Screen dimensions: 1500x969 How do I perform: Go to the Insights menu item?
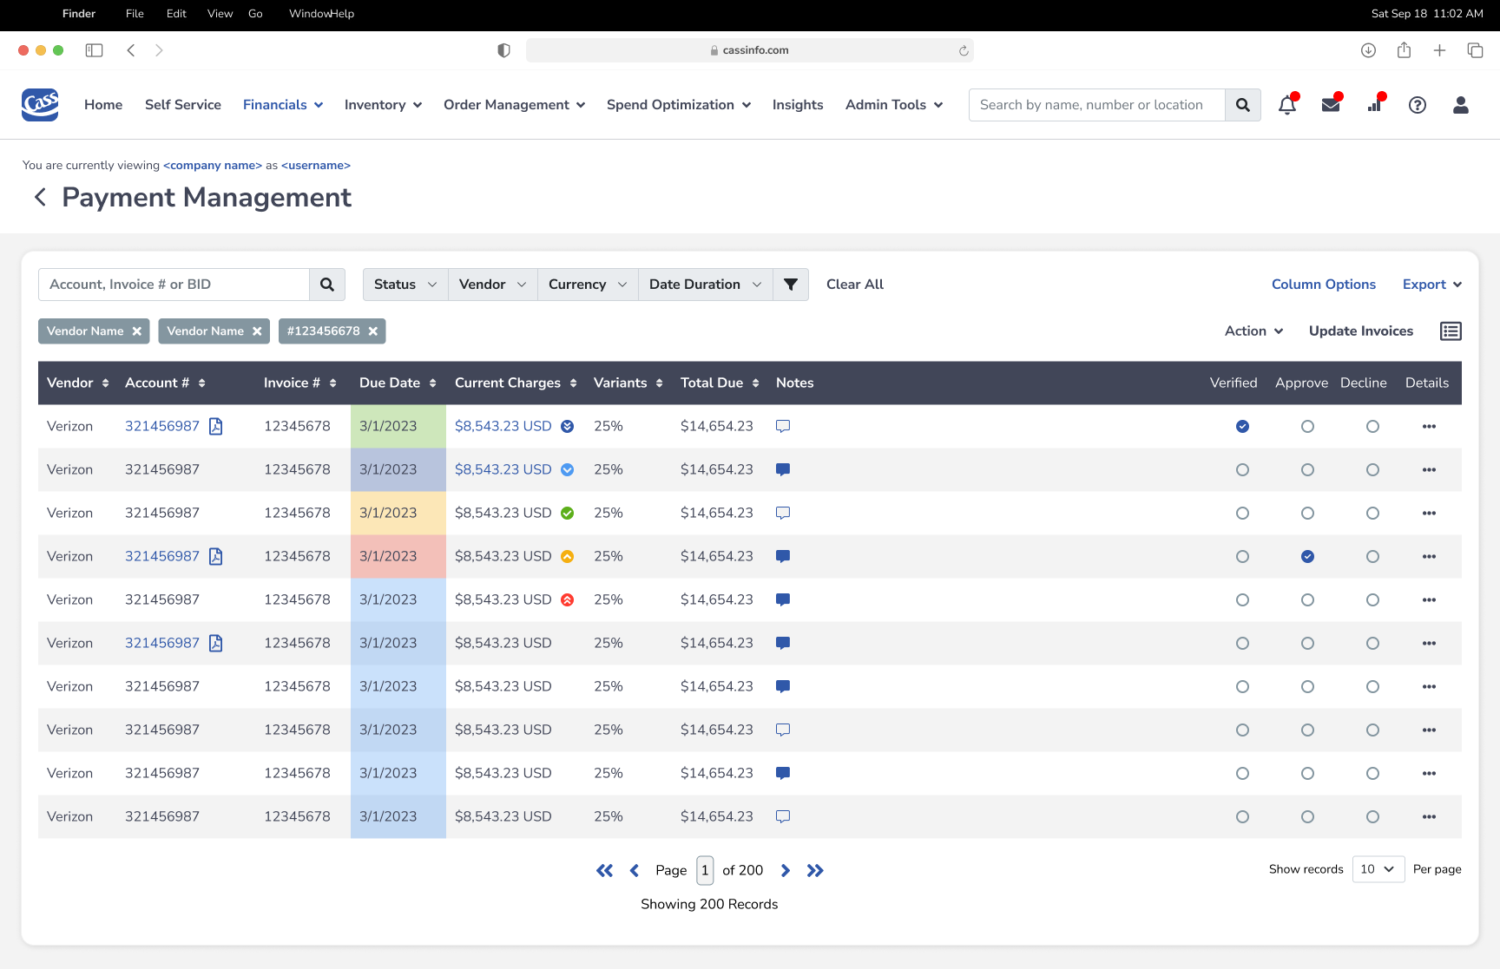pos(797,105)
